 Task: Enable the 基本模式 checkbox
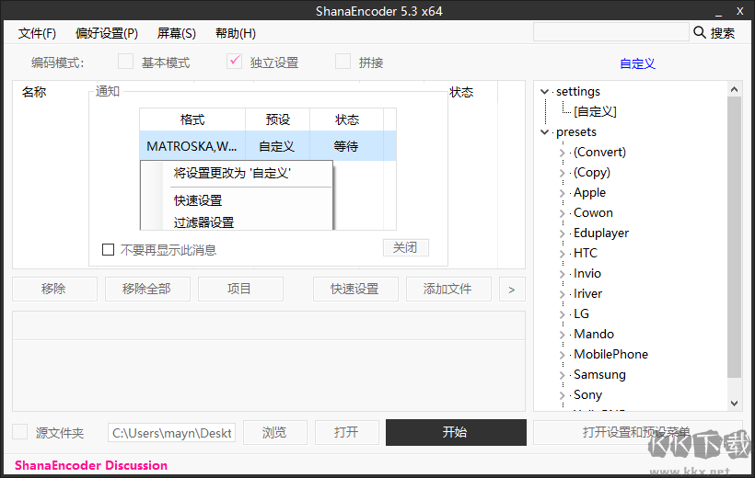125,62
